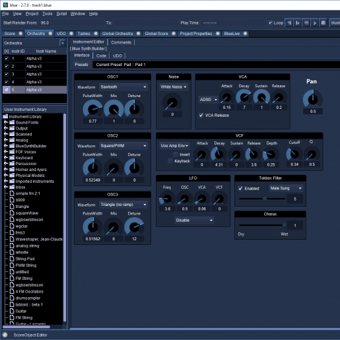
Task: Close the Global Orchestra tab with its X
Action: point(138,34)
